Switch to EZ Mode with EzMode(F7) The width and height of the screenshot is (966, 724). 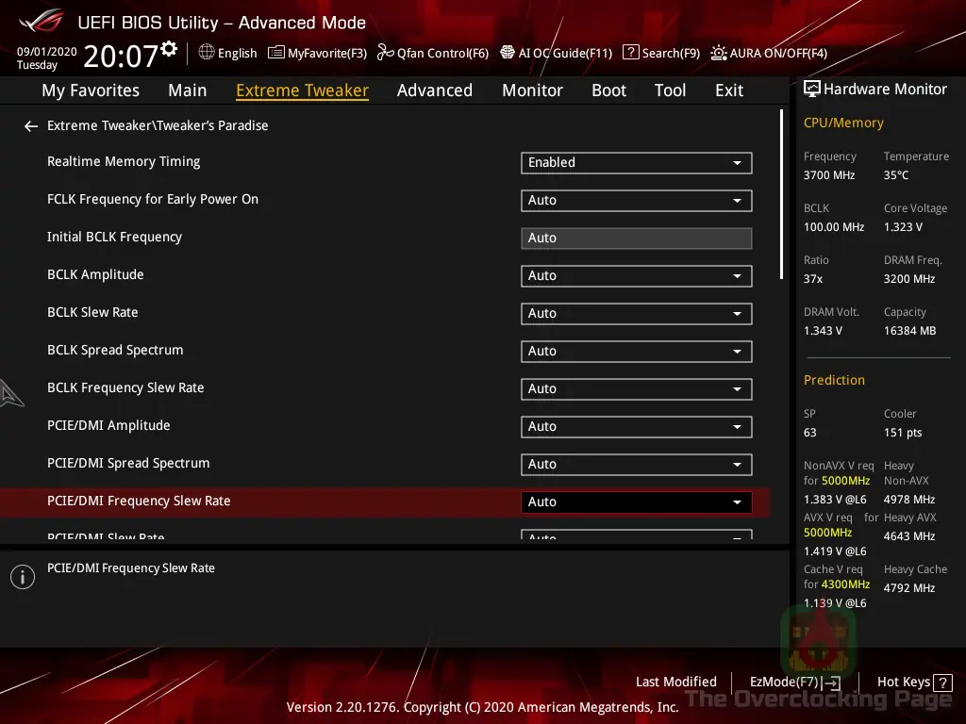point(793,682)
